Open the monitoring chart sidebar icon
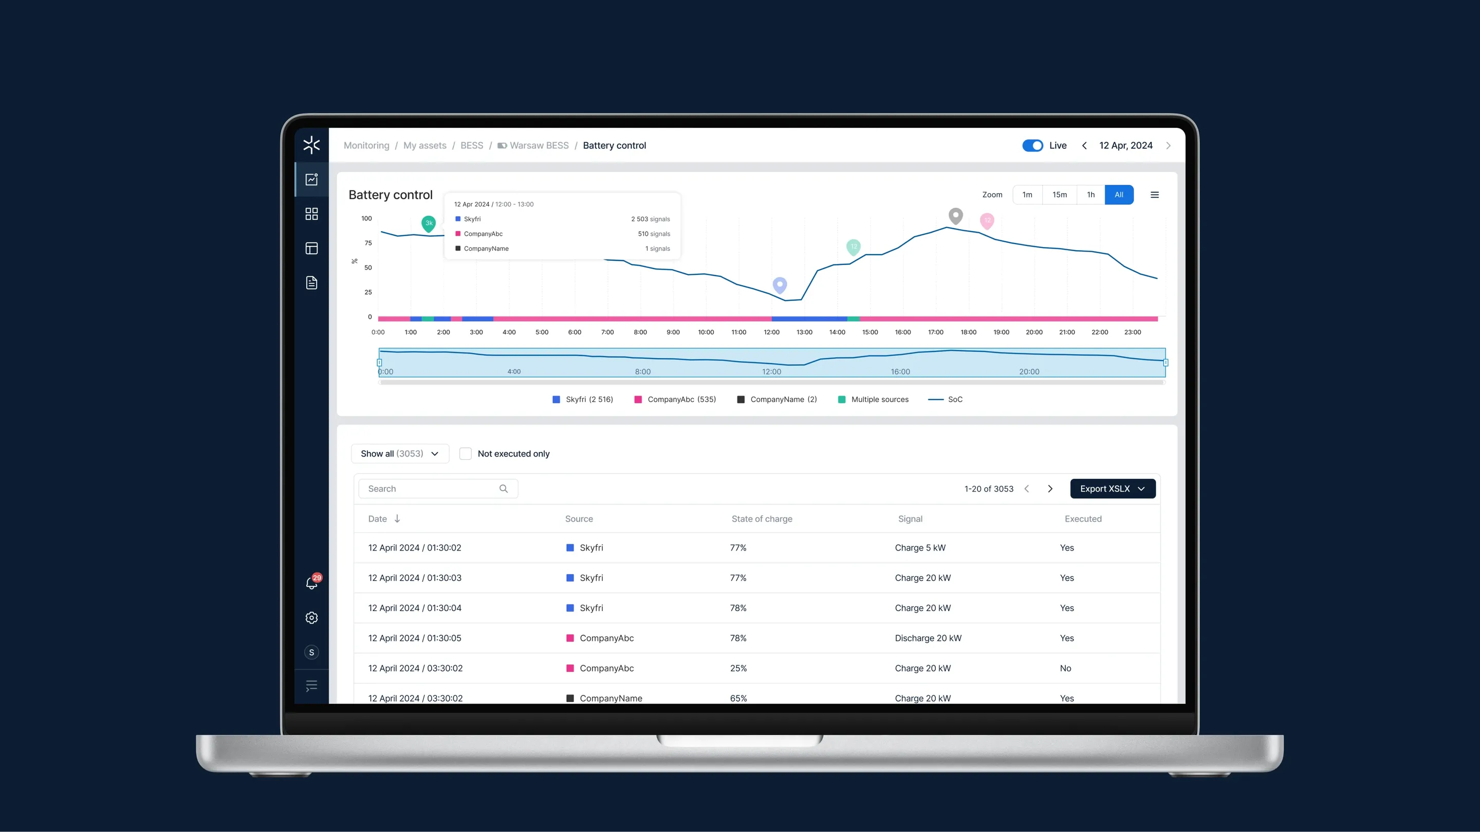The width and height of the screenshot is (1480, 832). pos(311,180)
